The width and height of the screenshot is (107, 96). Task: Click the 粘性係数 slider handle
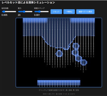4,11
